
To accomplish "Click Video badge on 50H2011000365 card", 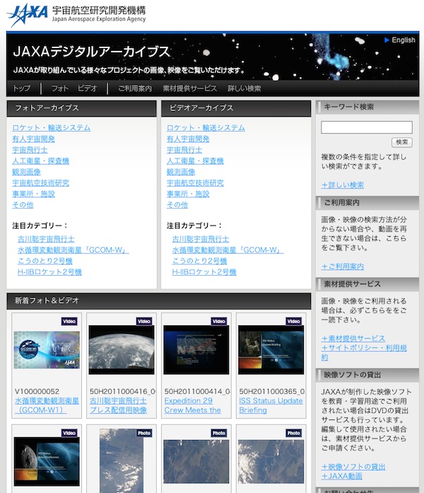I will 294,321.
